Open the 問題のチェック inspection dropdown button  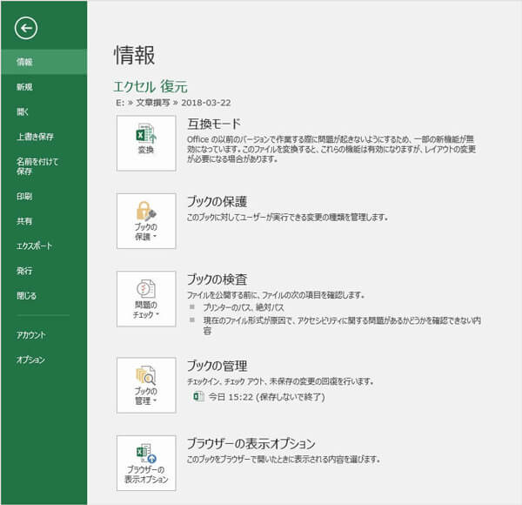point(146,299)
